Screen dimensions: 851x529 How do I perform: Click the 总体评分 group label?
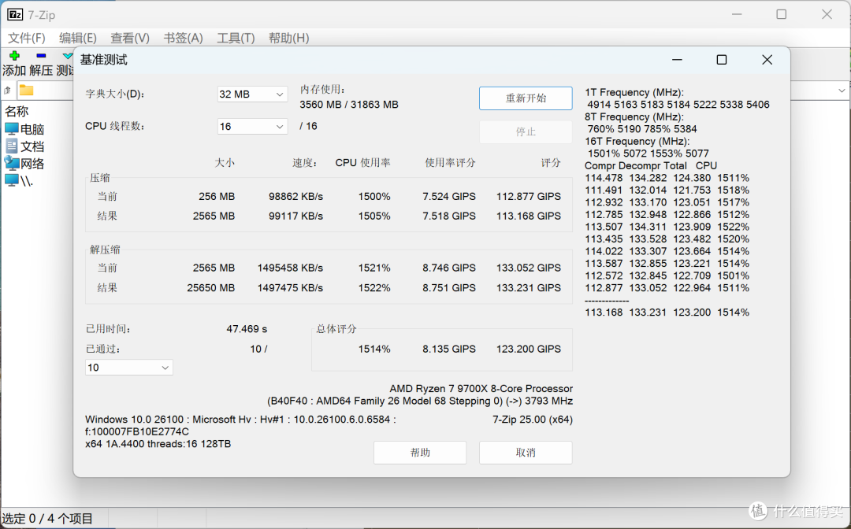point(336,329)
